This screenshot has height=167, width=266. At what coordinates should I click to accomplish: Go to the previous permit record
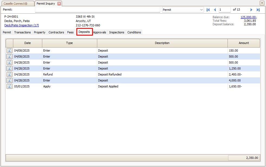point(215,10)
